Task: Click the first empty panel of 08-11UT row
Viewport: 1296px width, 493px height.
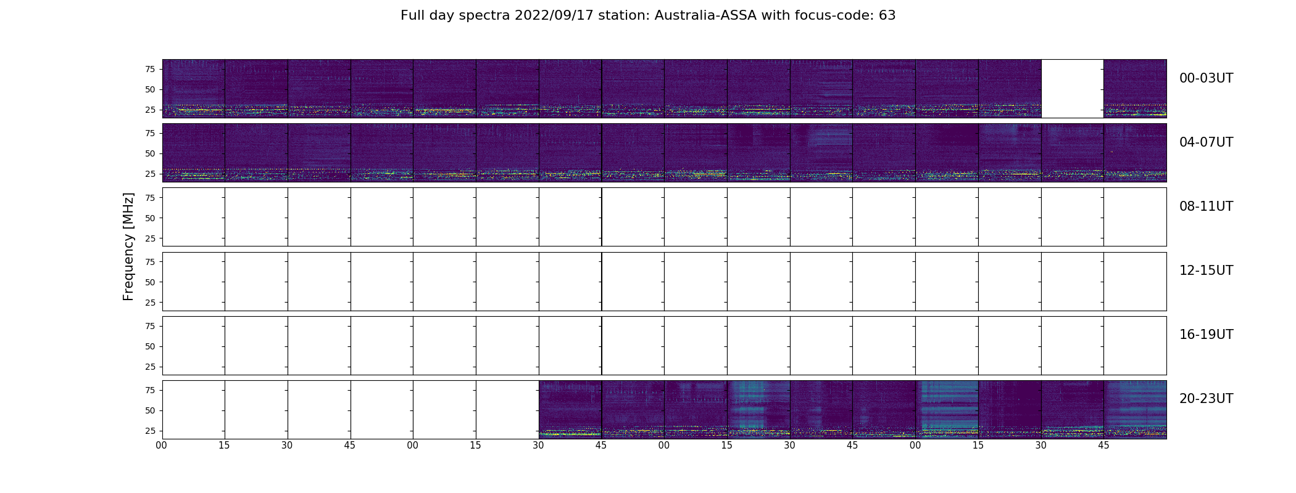Action: point(194,217)
